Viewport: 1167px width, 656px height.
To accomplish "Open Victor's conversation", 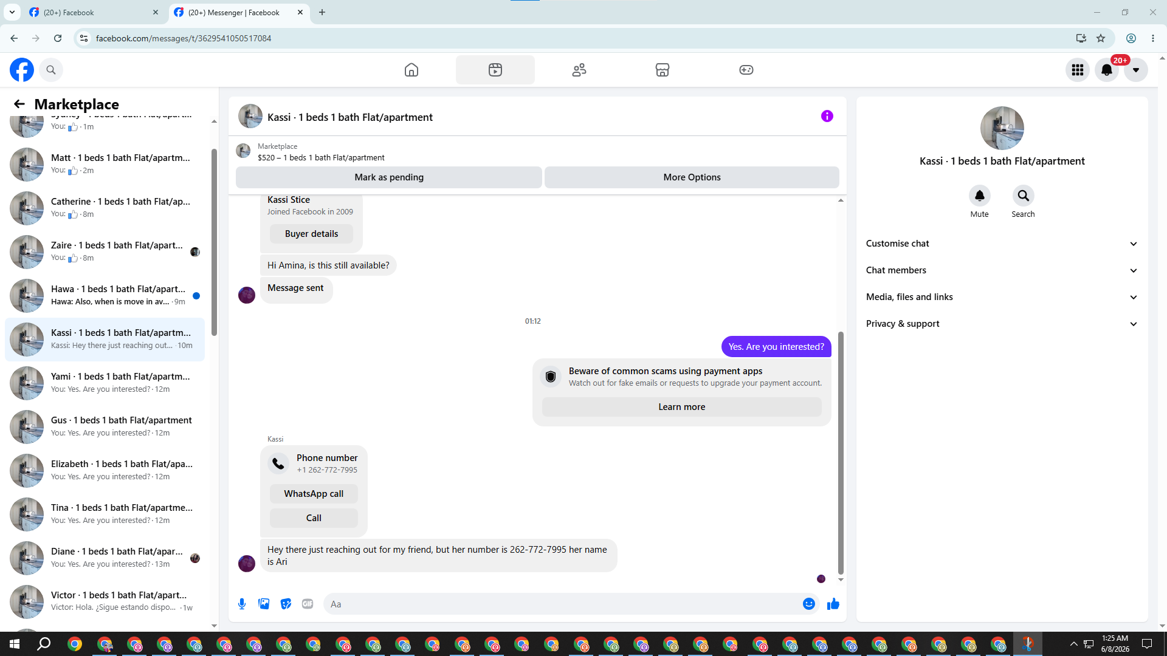I will (x=105, y=601).
